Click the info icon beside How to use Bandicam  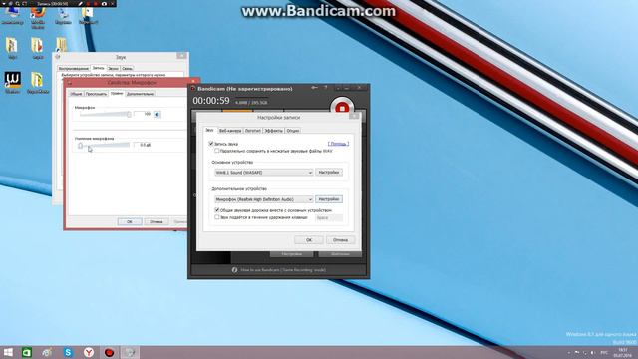tap(234, 270)
